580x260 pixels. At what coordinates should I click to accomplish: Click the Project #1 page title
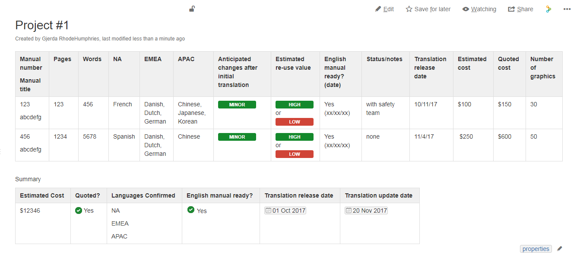42,25
